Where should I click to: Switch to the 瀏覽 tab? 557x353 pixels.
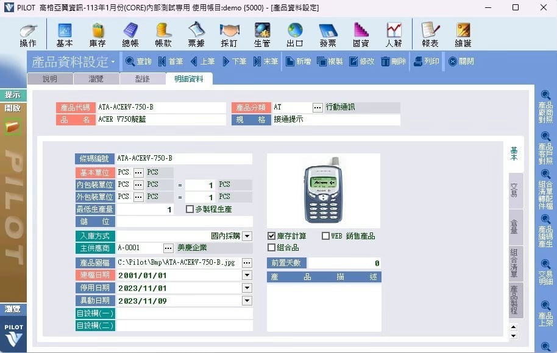(x=96, y=79)
